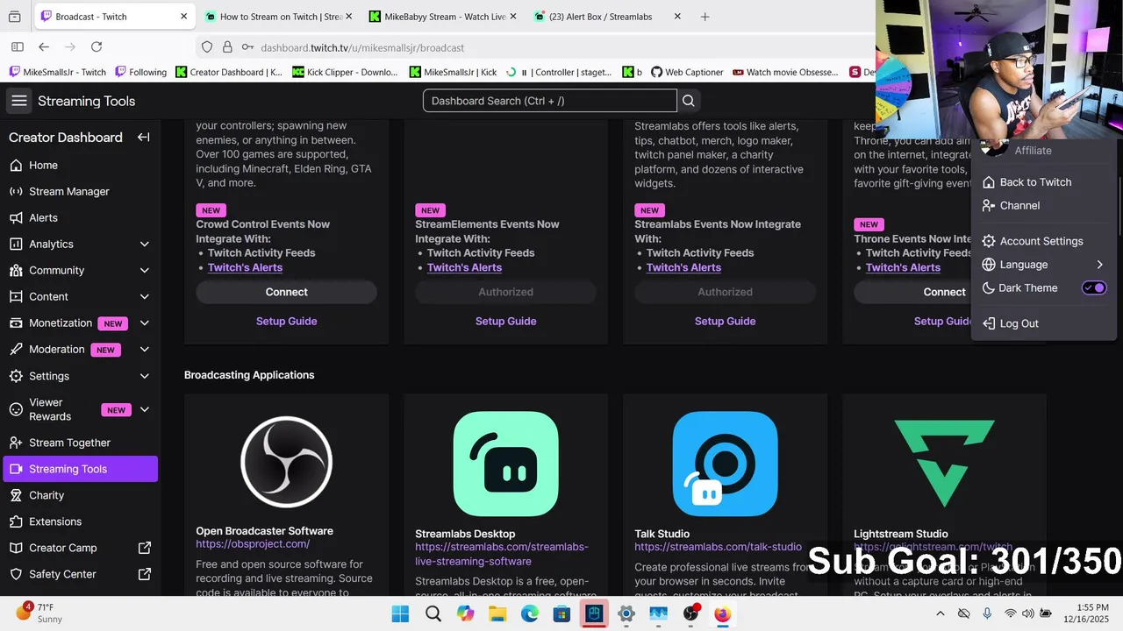Screen dimensions: 1123x631
Task: Go back to previous page
Action: pyautogui.click(x=44, y=47)
